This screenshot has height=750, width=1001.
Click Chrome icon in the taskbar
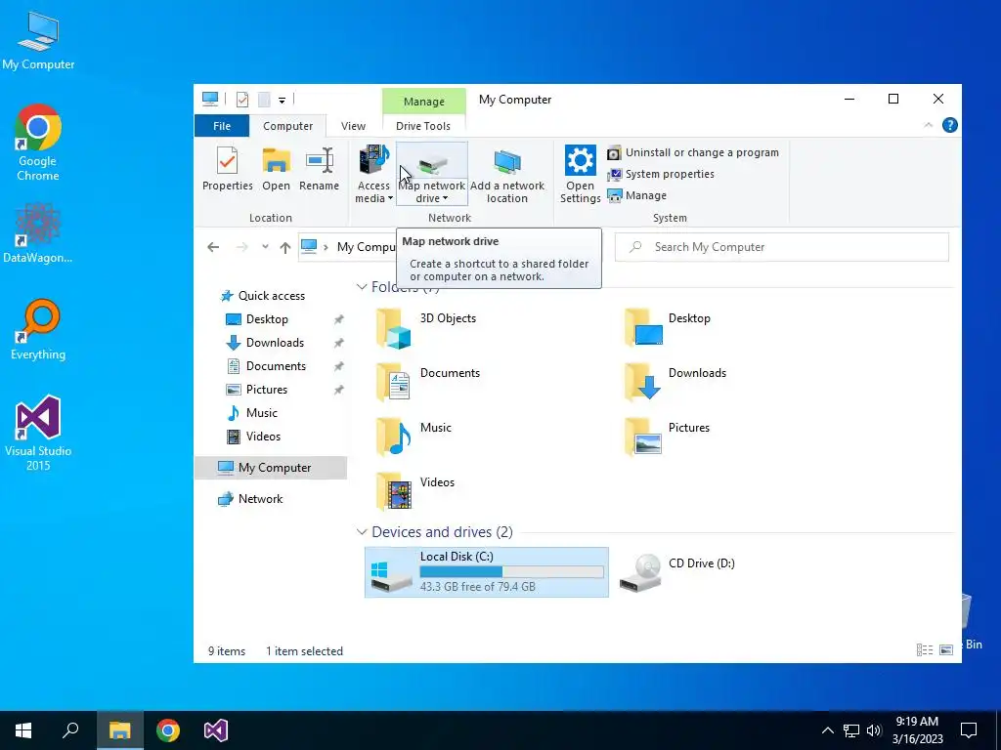[168, 730]
